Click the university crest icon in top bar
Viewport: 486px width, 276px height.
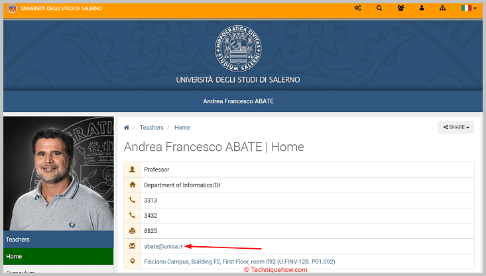pos(12,9)
